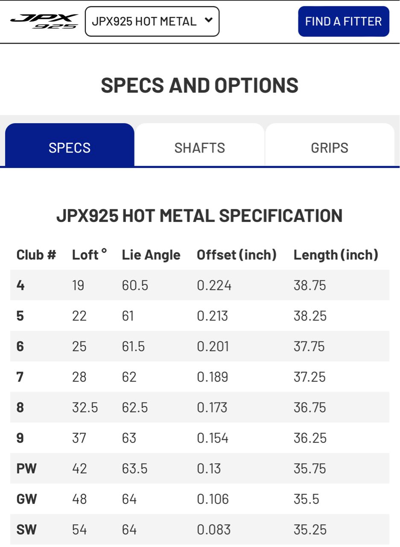400x547 pixels.
Task: Select the SPECS tab
Action: [x=70, y=147]
